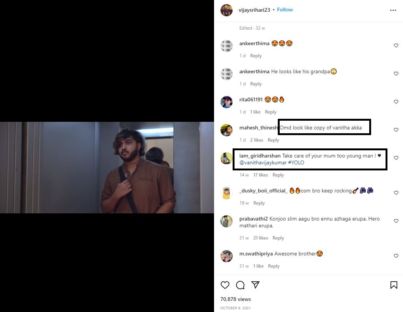The image size is (403, 312).
Task: Open comments via the speech bubble icon
Action: coord(240,285)
